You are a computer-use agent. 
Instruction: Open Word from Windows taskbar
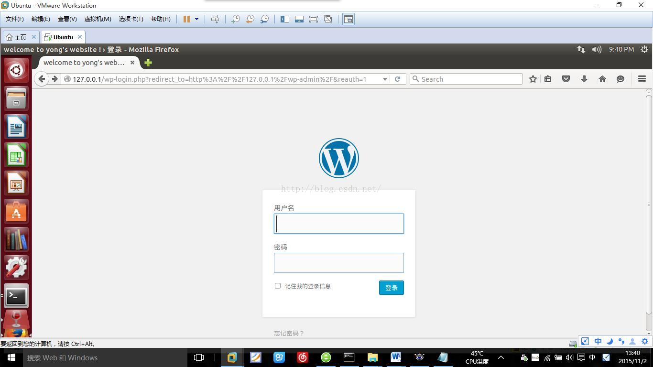coord(396,357)
